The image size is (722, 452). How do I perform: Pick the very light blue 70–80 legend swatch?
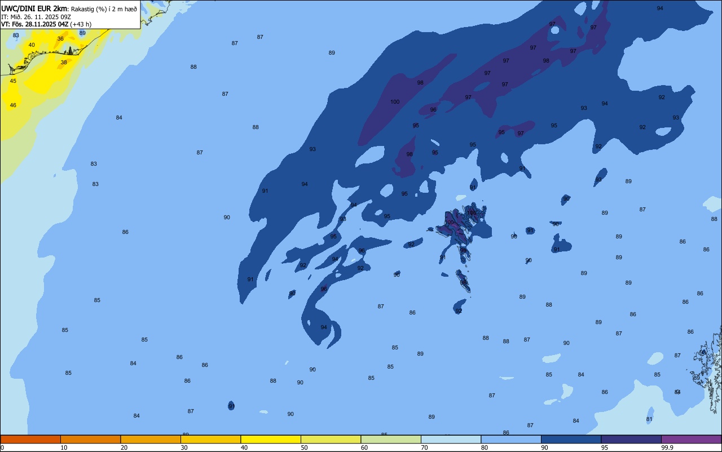coord(451,439)
